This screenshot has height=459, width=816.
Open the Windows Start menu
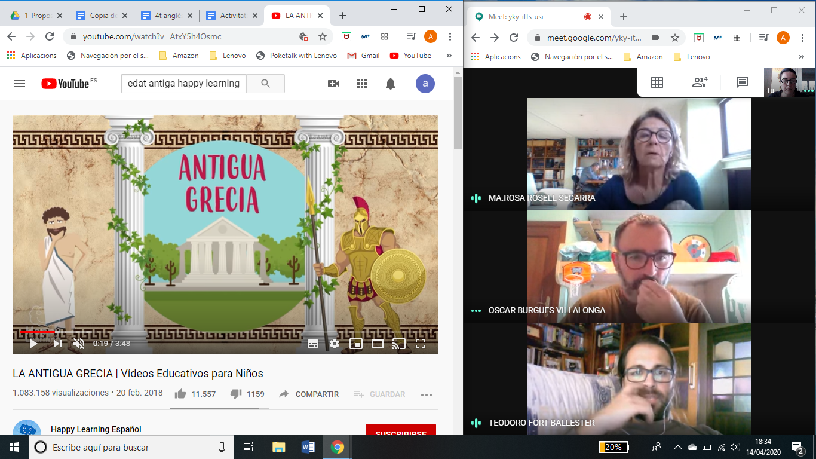point(14,447)
